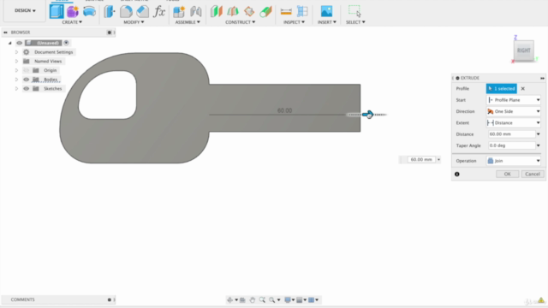Expand the Sketches tree node
Screen dimensions: 548x308
16,88
